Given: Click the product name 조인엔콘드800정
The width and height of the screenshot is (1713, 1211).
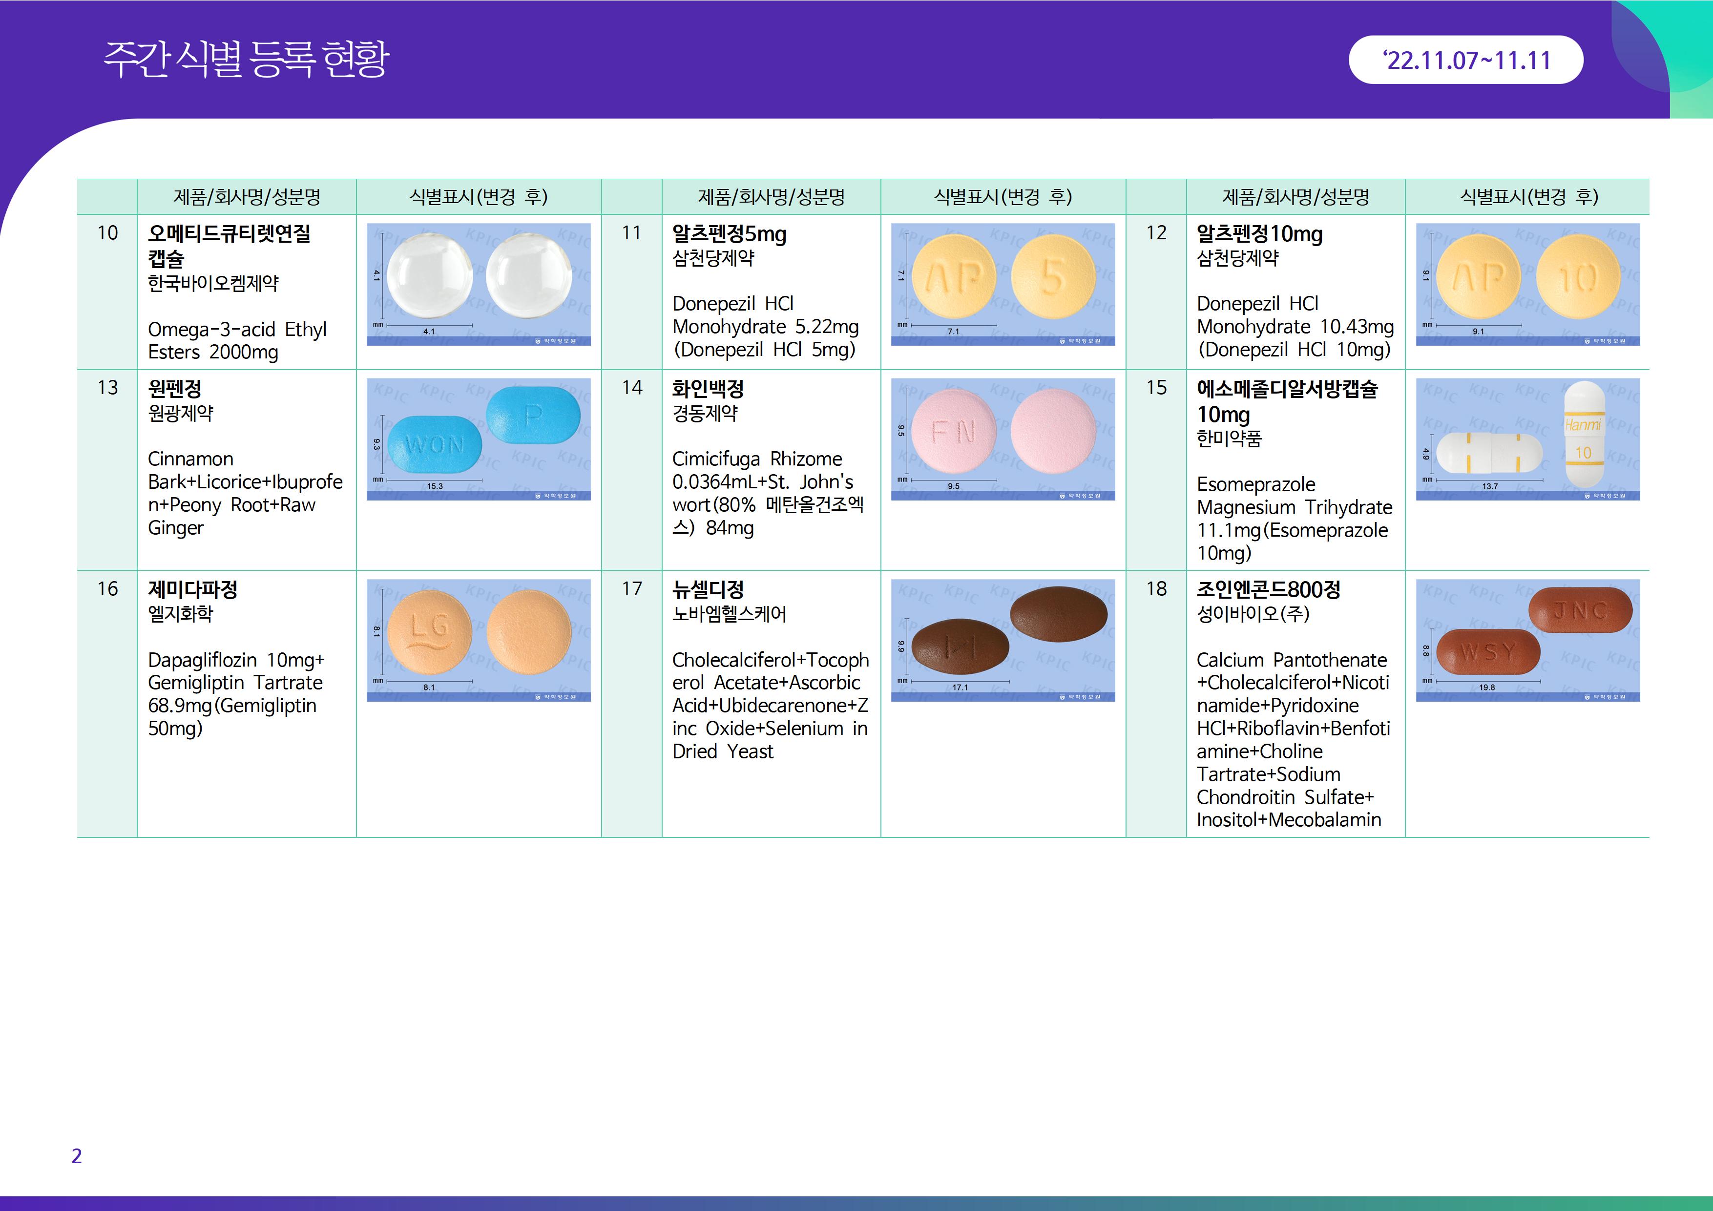Looking at the screenshot, I should [x=1268, y=589].
